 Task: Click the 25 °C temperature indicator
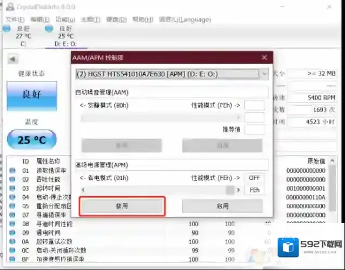pos(31,140)
